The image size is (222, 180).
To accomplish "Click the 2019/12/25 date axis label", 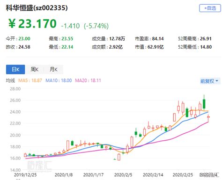I will click(x=25, y=175).
